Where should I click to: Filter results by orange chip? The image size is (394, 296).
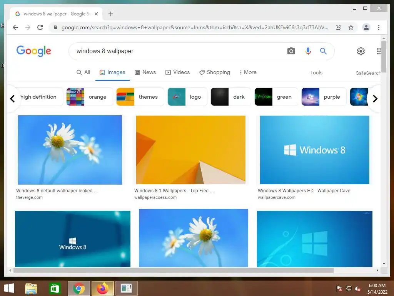90,97
